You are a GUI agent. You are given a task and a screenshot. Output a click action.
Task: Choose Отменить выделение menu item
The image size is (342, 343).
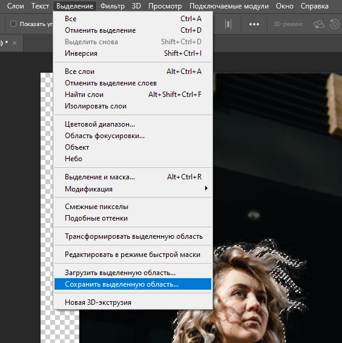(133, 30)
